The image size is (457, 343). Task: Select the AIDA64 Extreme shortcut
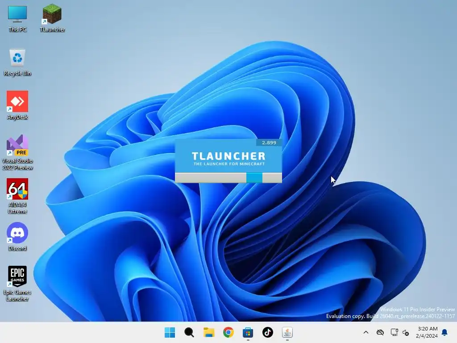(17, 196)
